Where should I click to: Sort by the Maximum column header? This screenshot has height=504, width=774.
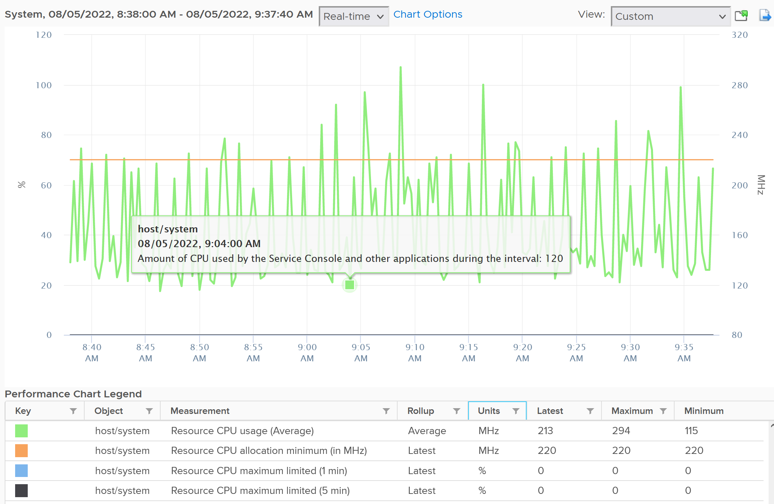(x=632, y=411)
